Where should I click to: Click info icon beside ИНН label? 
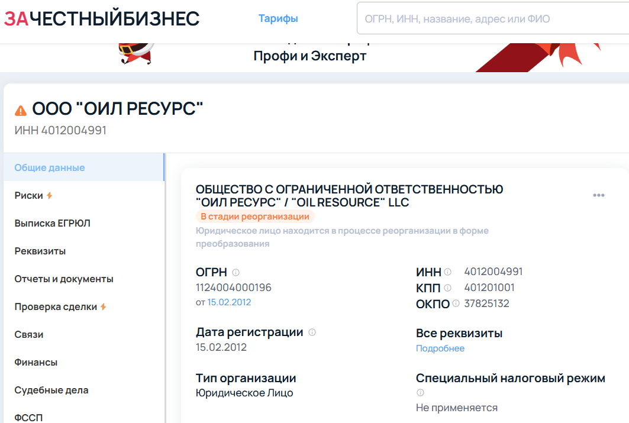447,272
